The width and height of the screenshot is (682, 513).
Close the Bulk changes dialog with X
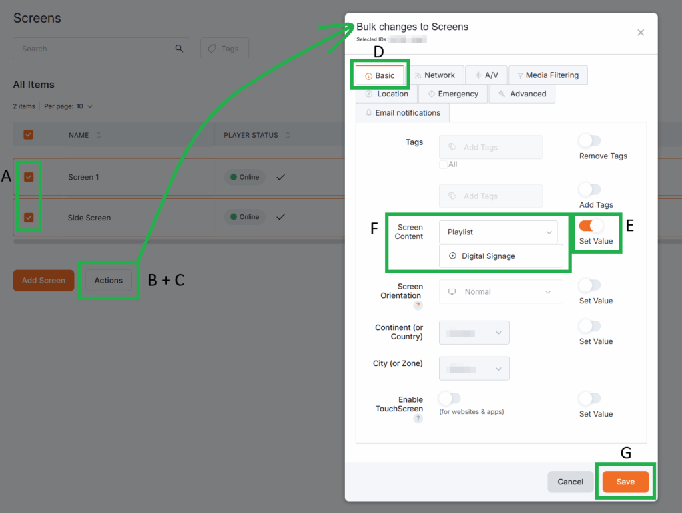click(641, 33)
